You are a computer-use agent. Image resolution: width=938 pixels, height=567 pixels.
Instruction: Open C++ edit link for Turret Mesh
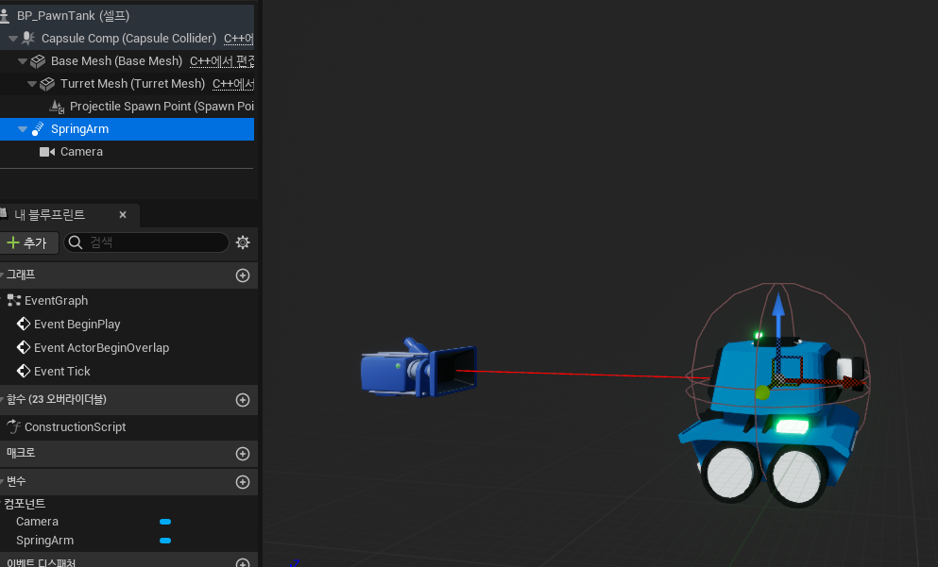[x=233, y=84]
